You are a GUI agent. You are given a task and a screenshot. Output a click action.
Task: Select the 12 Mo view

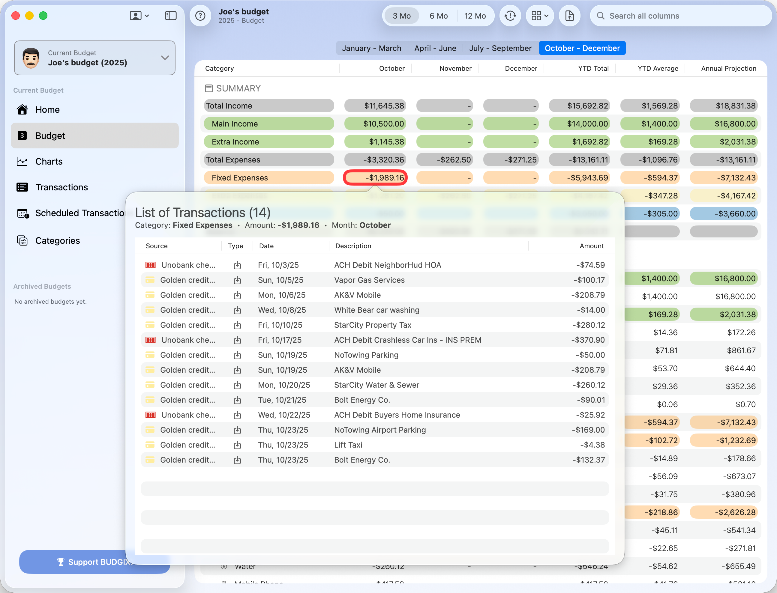(475, 16)
